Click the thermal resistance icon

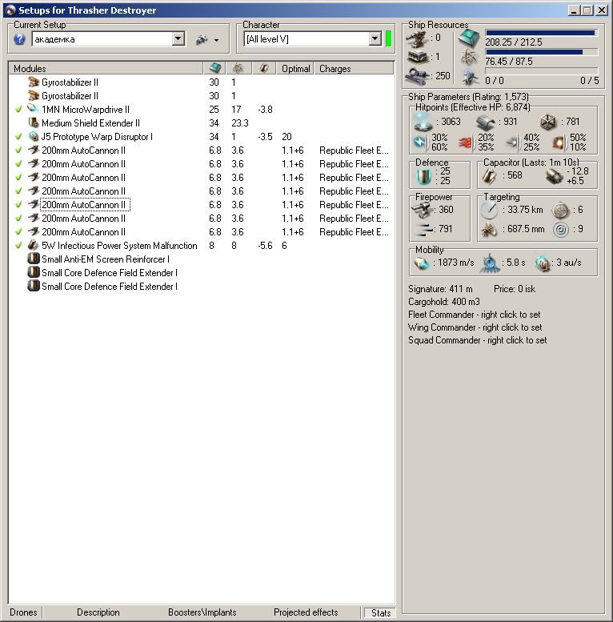[x=467, y=142]
